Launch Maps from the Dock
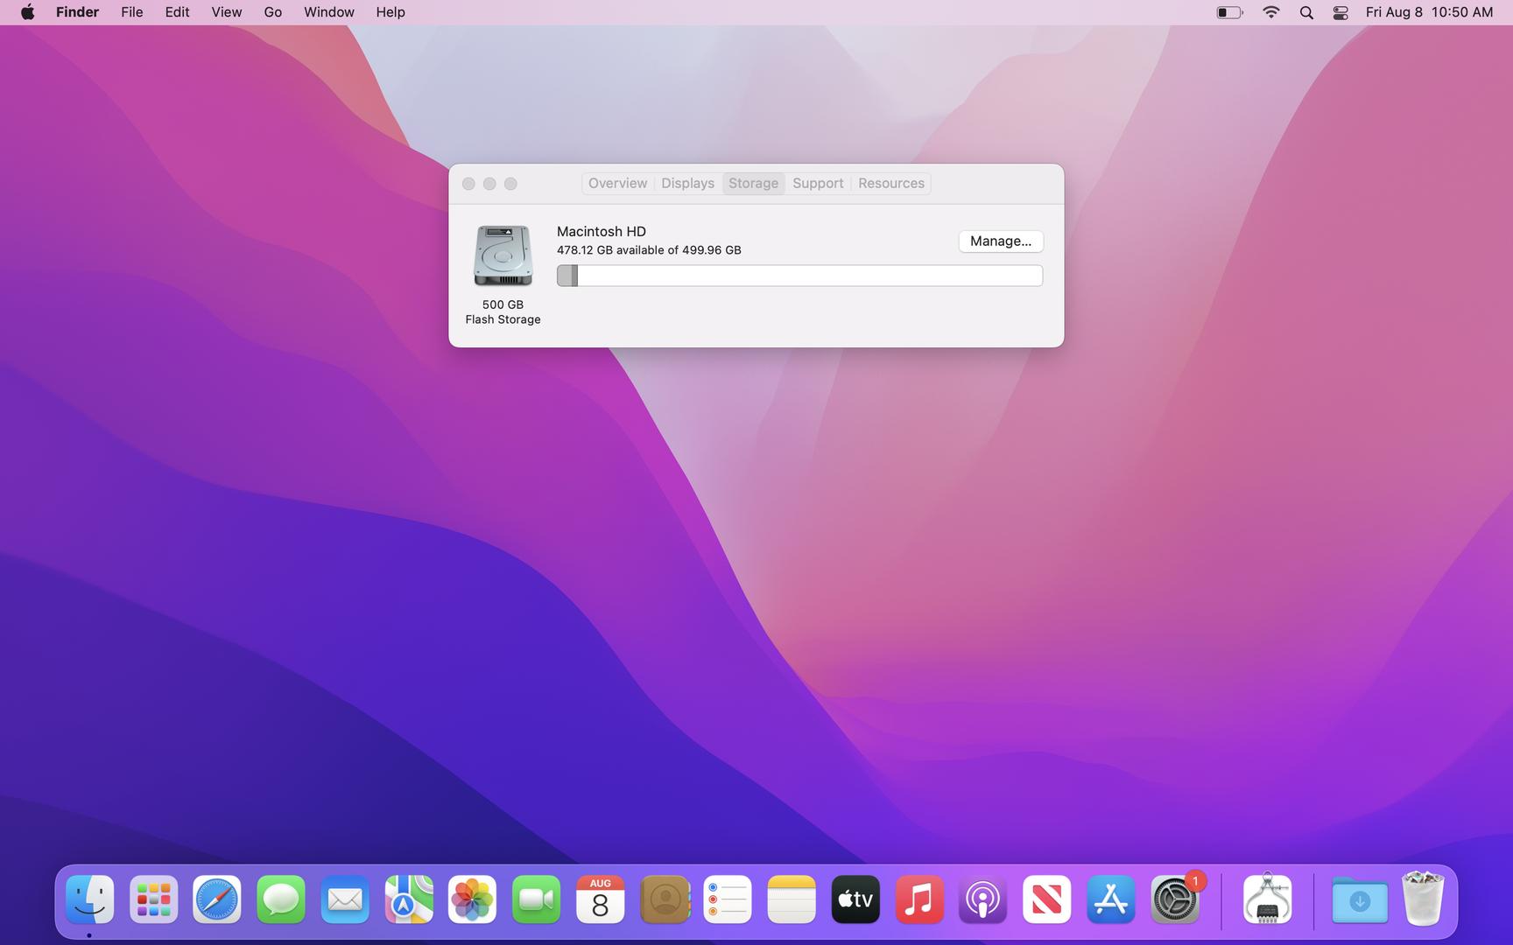Screen dimensions: 1513x945 pos(409,899)
